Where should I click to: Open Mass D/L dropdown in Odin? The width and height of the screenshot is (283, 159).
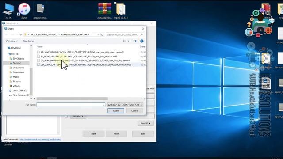145,123
